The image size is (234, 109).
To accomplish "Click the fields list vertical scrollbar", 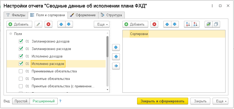I will point(107,46).
